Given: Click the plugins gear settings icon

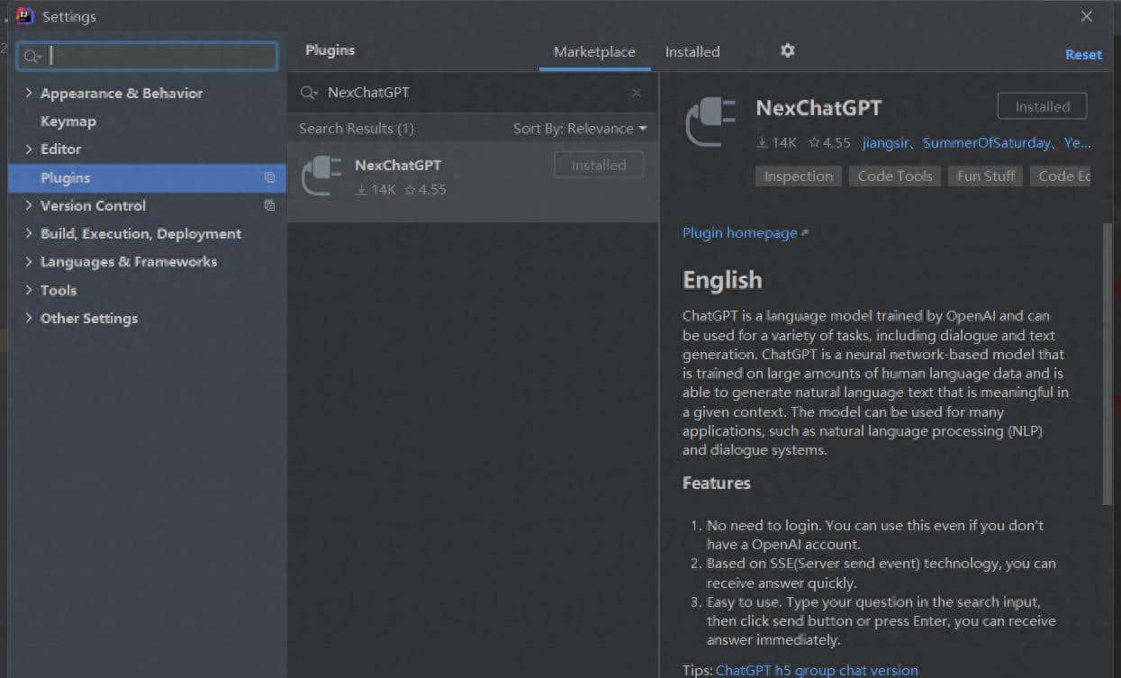Looking at the screenshot, I should (788, 51).
